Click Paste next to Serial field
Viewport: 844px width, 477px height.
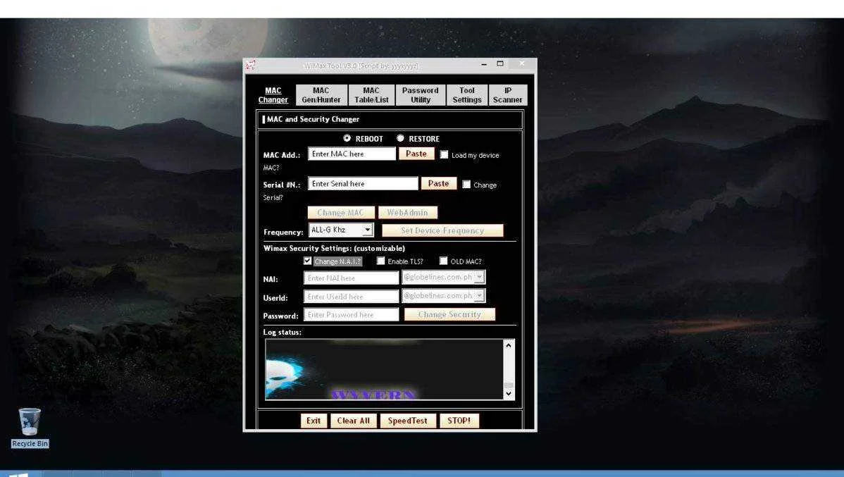click(439, 184)
